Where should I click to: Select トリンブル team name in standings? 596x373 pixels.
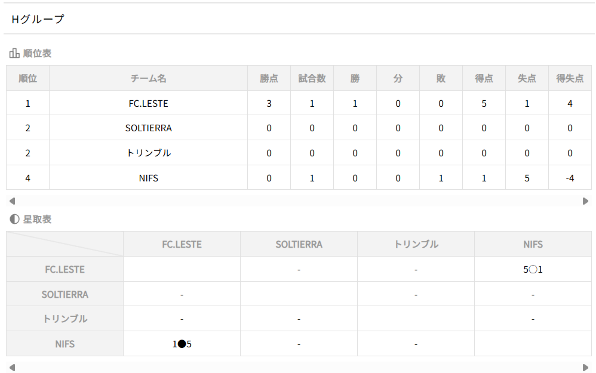point(148,153)
